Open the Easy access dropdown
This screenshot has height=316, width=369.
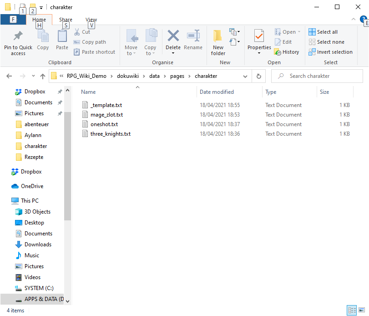point(235,42)
